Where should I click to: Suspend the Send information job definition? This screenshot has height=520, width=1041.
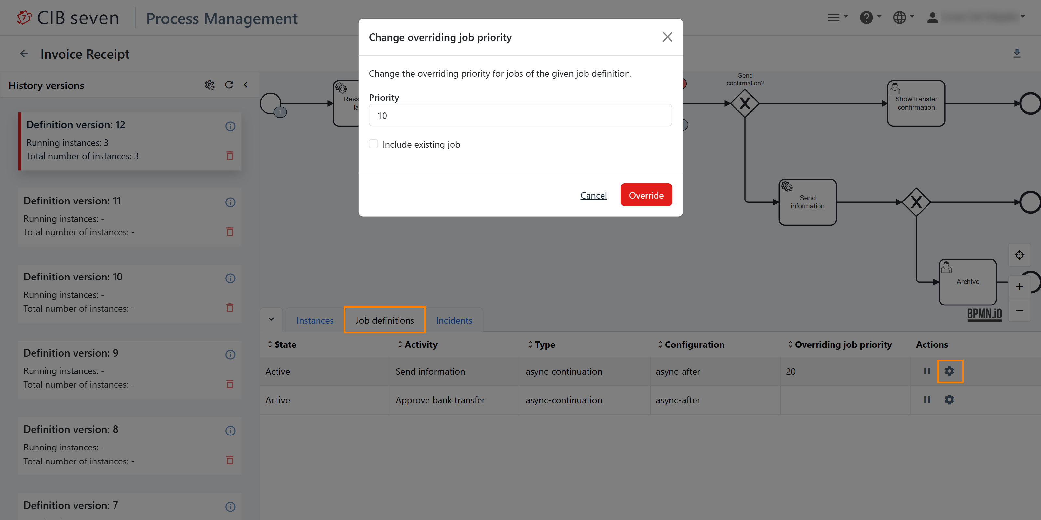(926, 371)
